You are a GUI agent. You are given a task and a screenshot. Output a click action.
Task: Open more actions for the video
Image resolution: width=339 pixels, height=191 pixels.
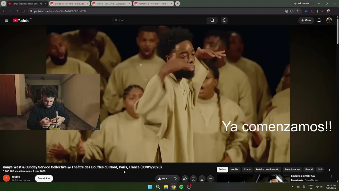click(210, 179)
